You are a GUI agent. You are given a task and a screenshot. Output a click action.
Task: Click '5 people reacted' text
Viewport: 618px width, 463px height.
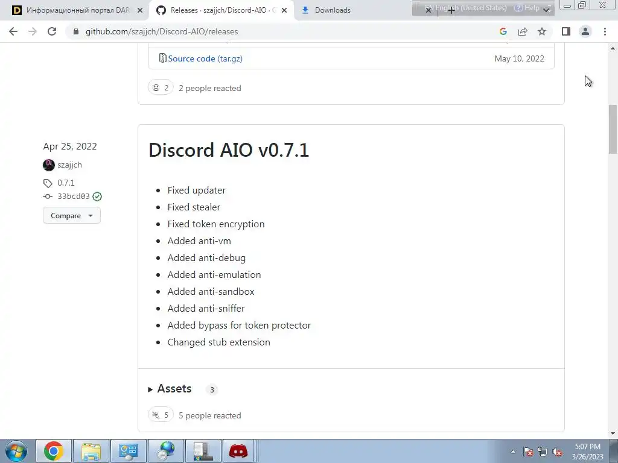209,415
